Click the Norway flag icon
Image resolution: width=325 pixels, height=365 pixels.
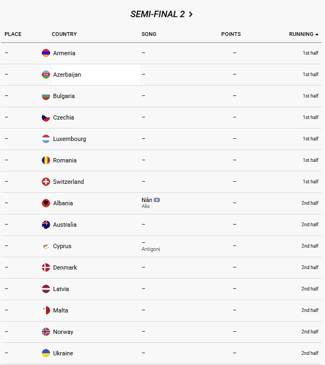pos(46,332)
